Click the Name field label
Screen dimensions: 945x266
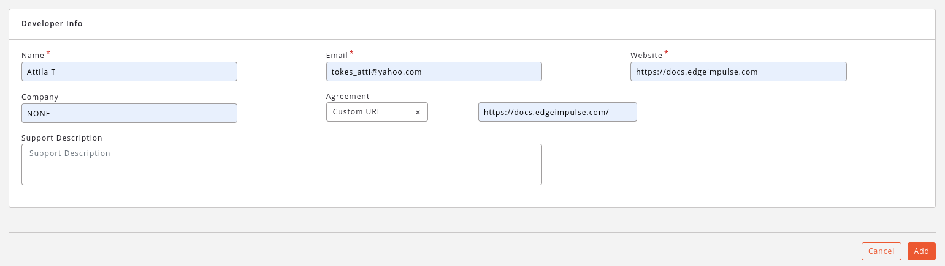(x=33, y=56)
